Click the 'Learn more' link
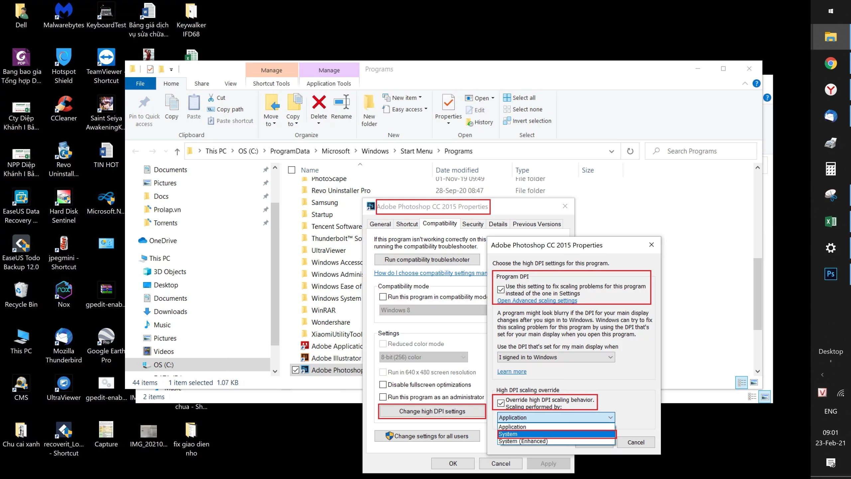This screenshot has width=851, height=479. 512,372
